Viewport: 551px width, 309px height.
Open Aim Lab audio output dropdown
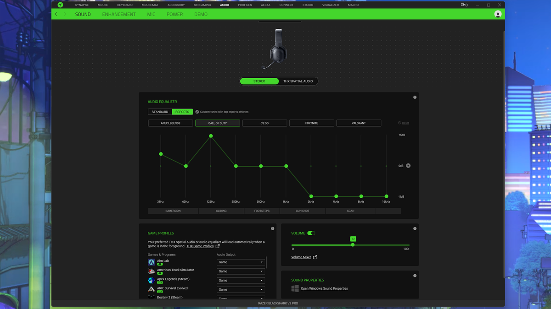coord(241,262)
